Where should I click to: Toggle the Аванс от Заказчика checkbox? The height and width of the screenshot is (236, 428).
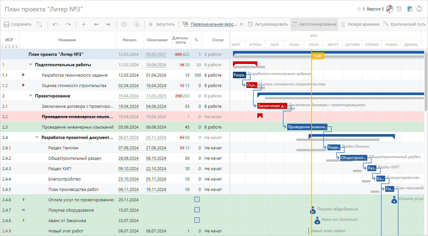click(x=197, y=220)
